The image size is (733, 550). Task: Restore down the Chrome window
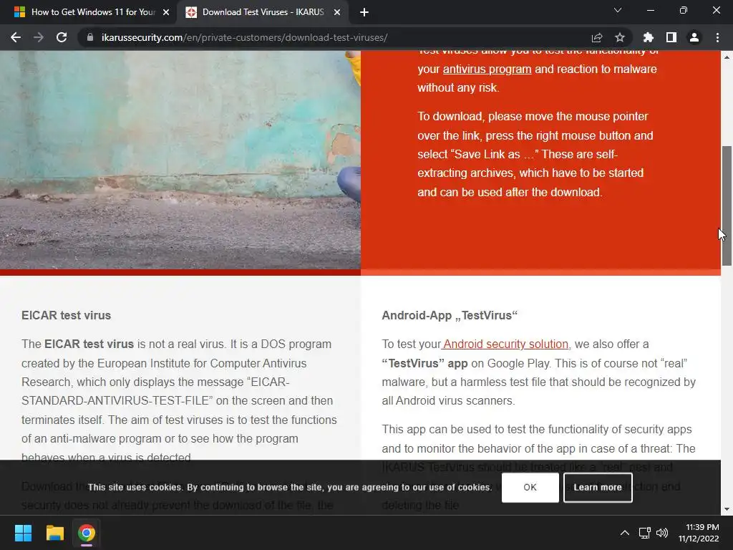[684, 10]
